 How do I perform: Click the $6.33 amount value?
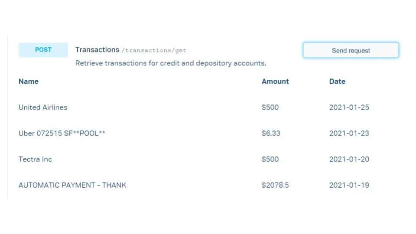tap(271, 133)
